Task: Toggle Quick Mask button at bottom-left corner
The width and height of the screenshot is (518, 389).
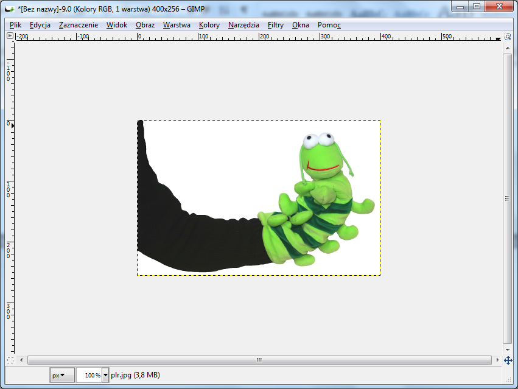Action: pyautogui.click(x=10, y=360)
